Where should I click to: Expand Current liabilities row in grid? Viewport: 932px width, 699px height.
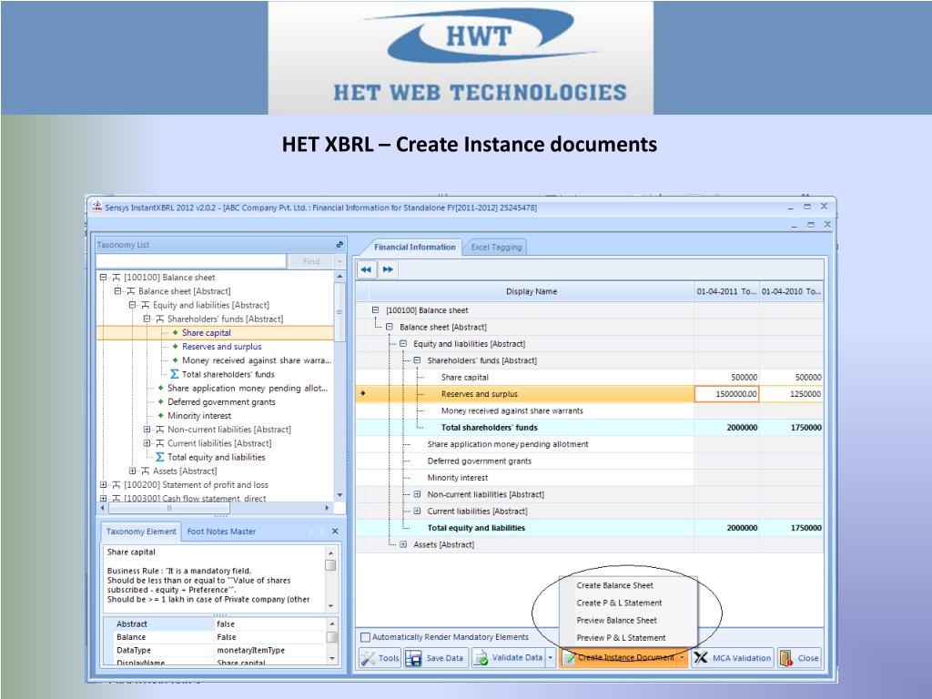[417, 511]
